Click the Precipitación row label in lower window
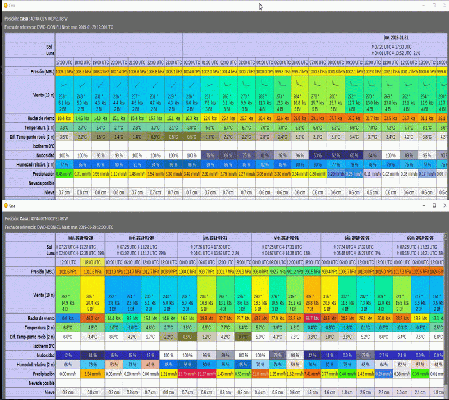 coord(43,374)
